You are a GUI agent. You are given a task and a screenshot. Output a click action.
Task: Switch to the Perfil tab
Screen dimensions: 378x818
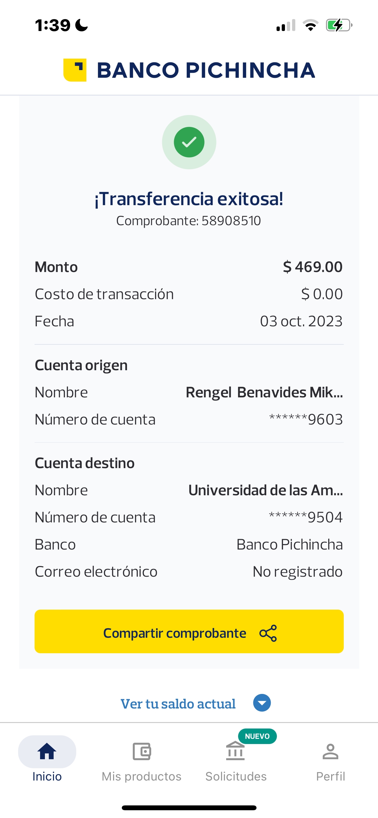[x=330, y=776]
